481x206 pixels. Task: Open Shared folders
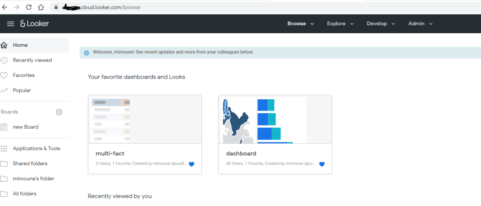click(x=30, y=163)
